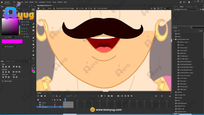Add a new layer in timeline
The width and height of the screenshot is (204, 115).
(38, 96)
